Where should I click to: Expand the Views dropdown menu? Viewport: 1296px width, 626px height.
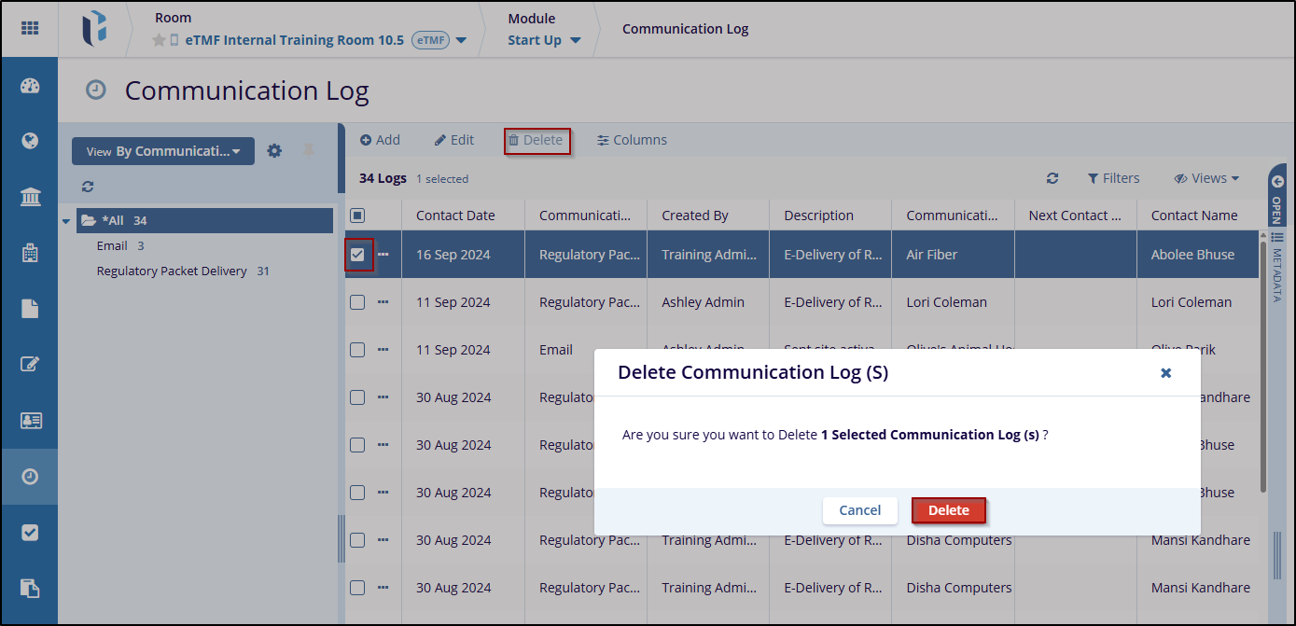pos(1206,178)
